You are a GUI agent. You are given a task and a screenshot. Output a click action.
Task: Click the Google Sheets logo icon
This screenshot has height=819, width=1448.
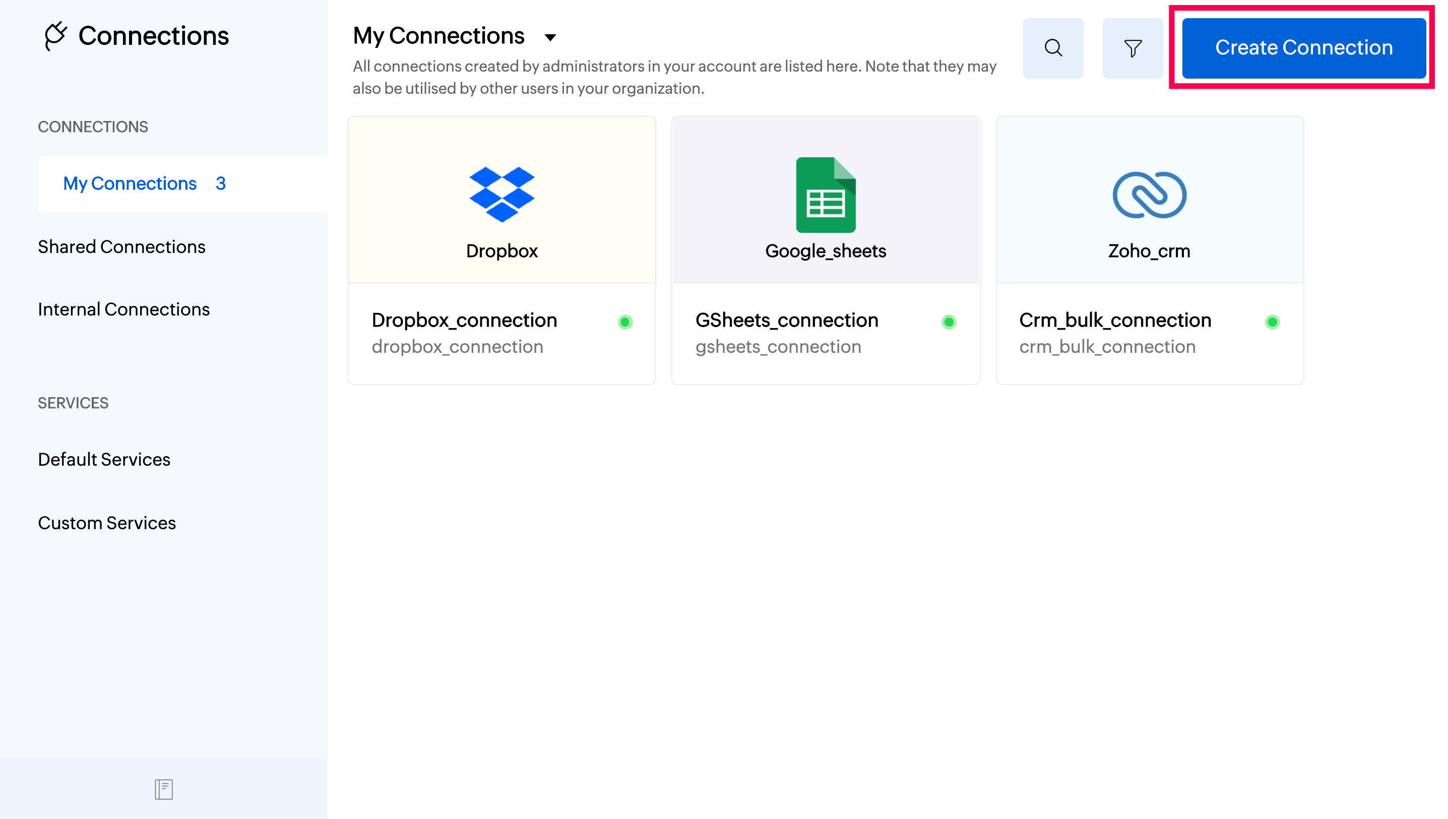coord(825,195)
